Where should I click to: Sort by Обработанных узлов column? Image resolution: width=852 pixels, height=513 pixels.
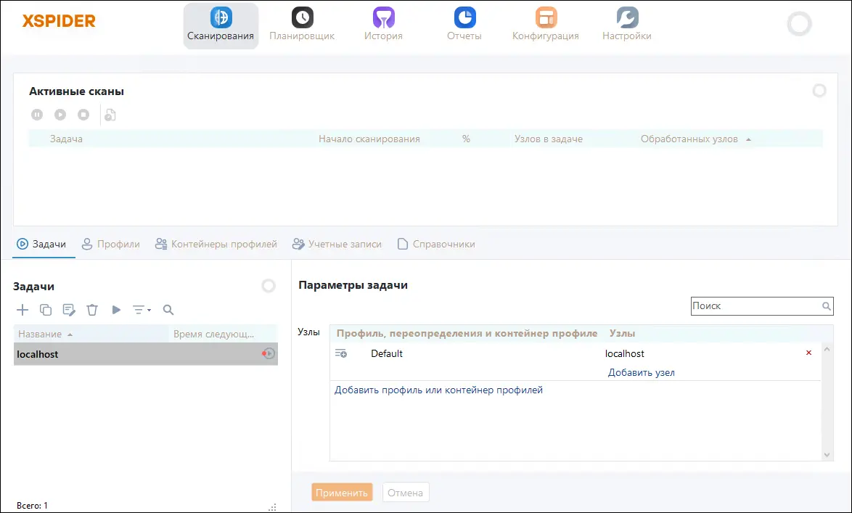tap(689, 139)
